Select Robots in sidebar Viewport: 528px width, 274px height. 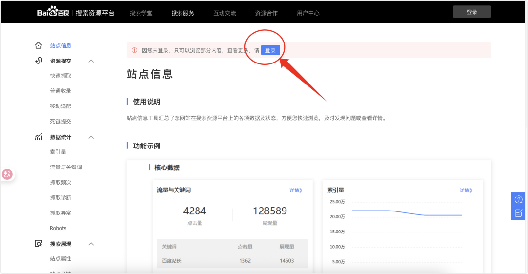58,228
